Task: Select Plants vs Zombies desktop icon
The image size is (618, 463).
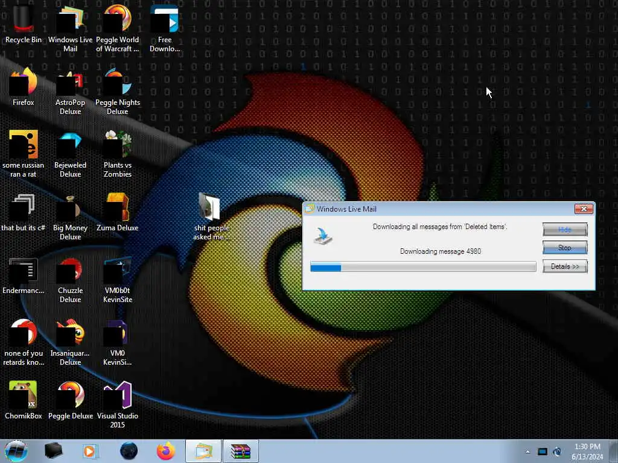Action: click(118, 154)
